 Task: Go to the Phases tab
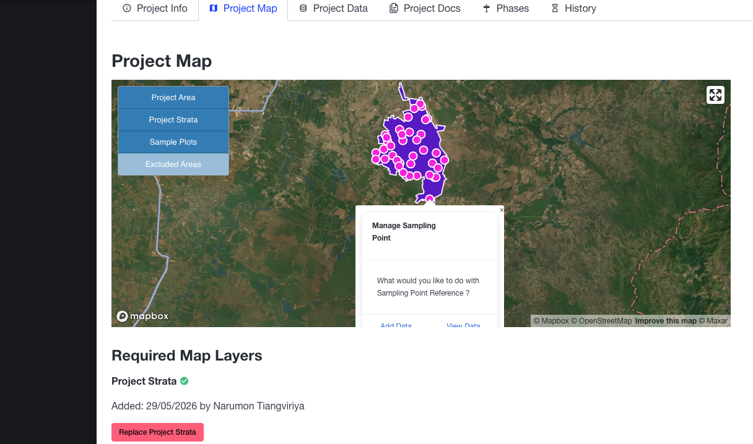click(505, 9)
